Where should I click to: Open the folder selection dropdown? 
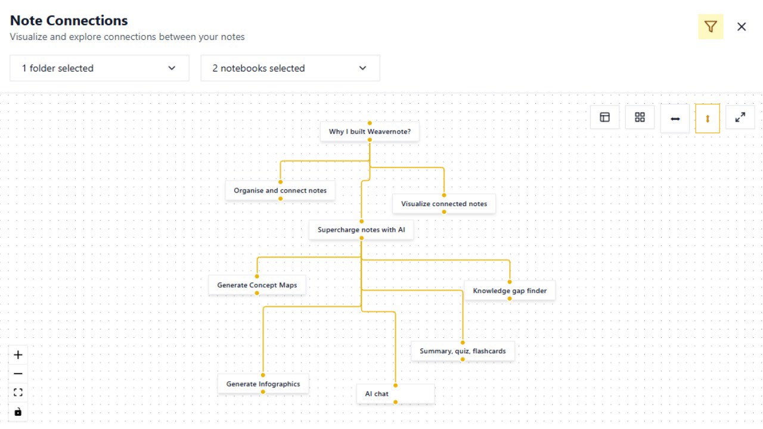click(x=100, y=68)
